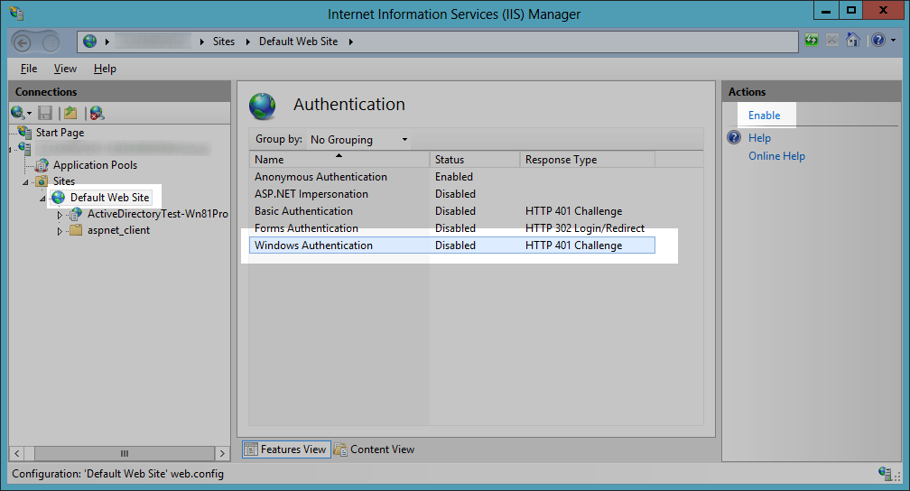Viewport: 910px width, 491px height.
Task: Select ASP.NET Impersonation row
Action: (452, 194)
